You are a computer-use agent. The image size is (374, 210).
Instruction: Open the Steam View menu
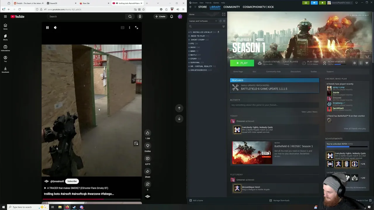coord(201,3)
